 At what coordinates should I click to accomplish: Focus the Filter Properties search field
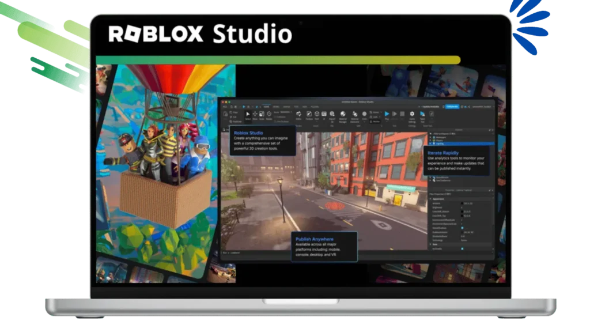click(x=462, y=194)
